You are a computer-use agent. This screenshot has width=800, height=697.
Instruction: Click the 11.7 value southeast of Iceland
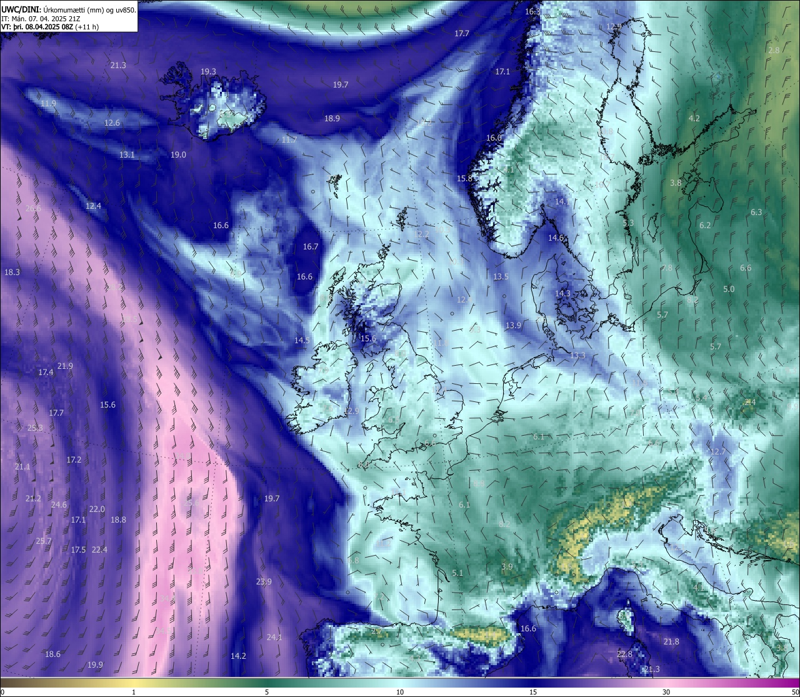tap(289, 140)
